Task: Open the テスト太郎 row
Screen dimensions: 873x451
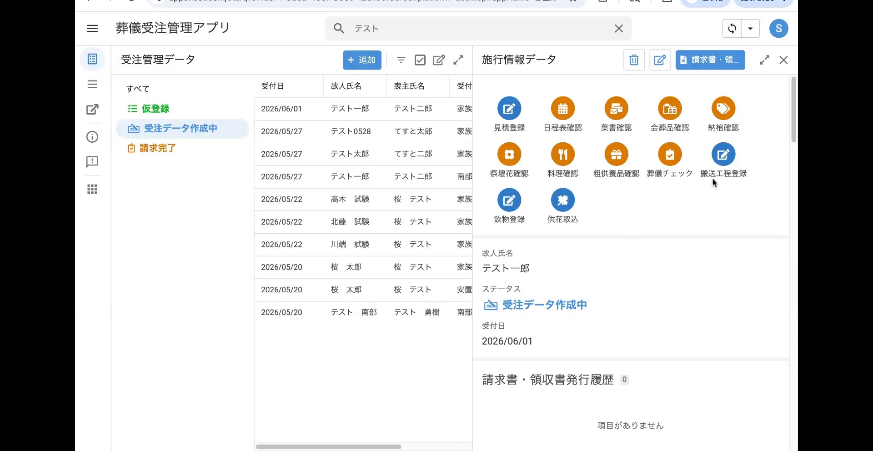Action: [x=363, y=154]
